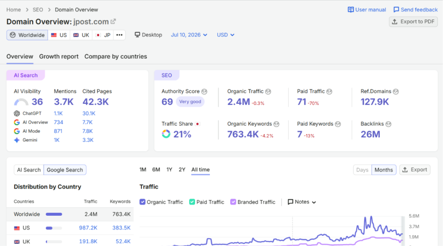Click the JP flag in database selector
The image size is (443, 246).
(98, 35)
